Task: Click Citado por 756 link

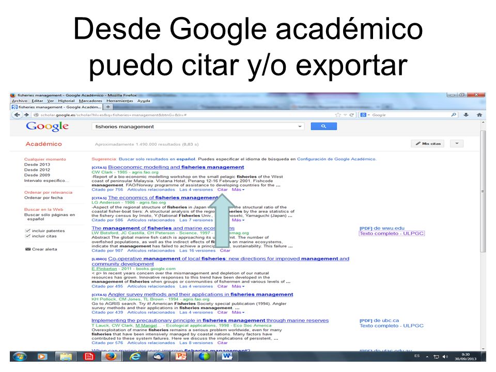Action: coord(107,190)
